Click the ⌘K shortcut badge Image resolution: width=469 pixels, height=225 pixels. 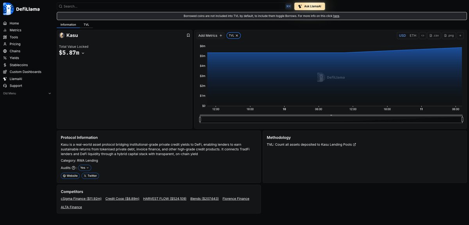[288, 6]
